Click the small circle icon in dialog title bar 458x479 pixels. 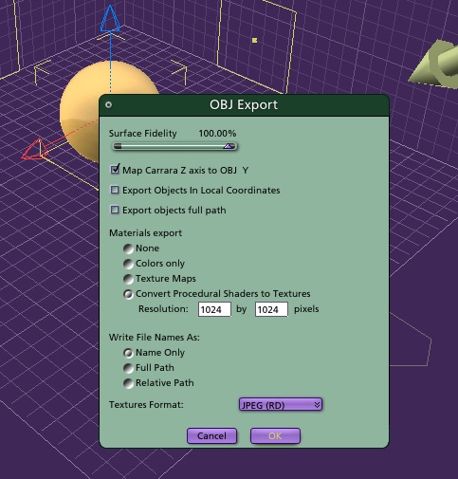point(108,104)
